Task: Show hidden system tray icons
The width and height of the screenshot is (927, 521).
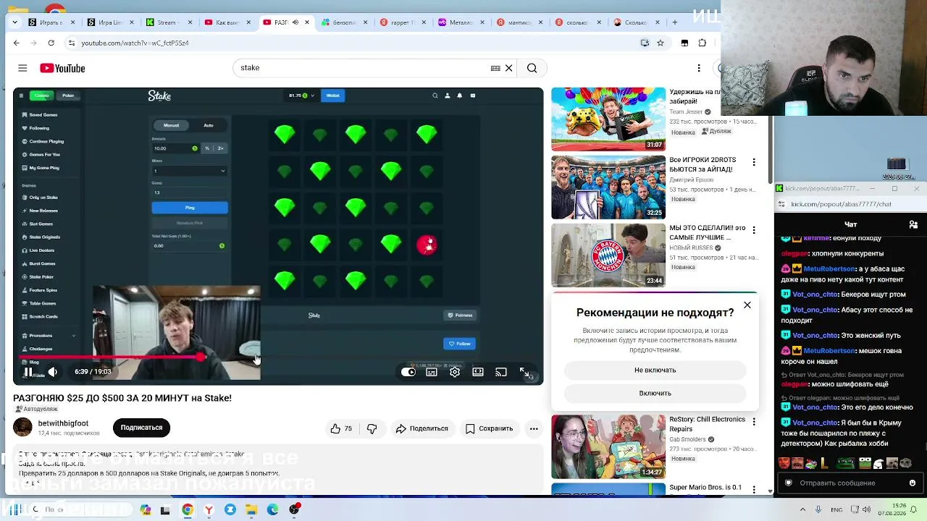Action: 802,510
